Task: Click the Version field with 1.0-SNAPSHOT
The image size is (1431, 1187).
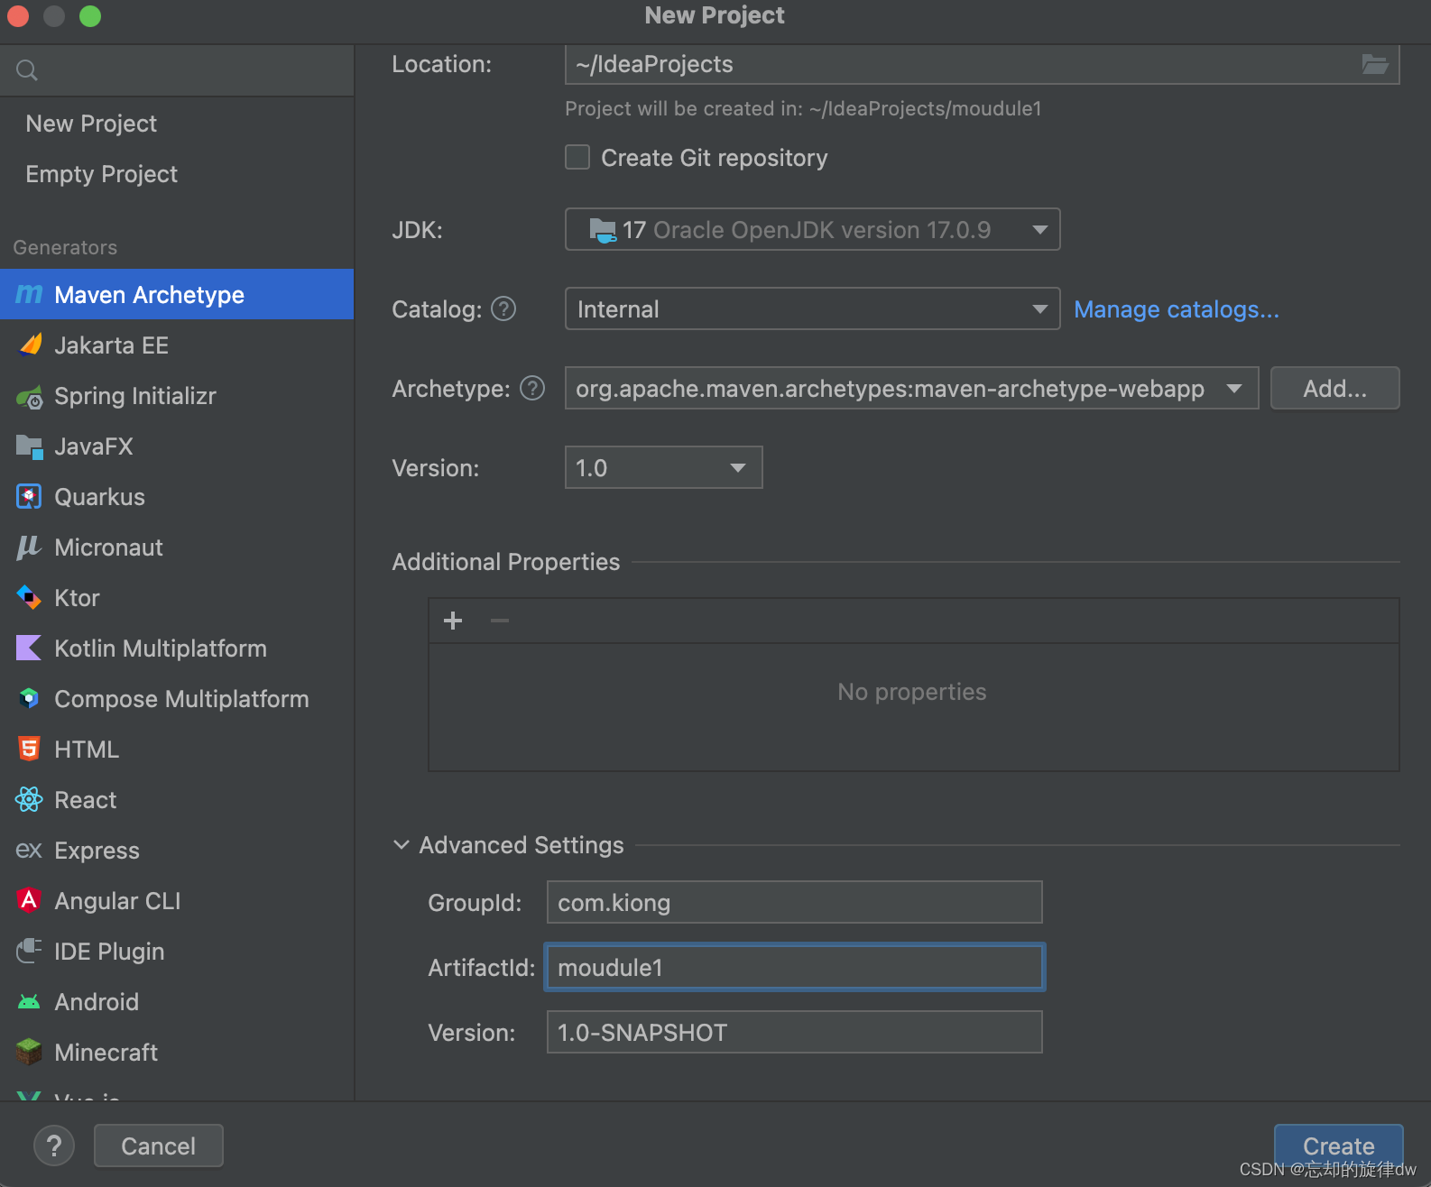Action: (794, 1033)
